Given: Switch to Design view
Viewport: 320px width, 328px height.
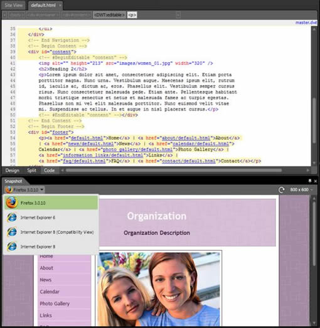Looking at the screenshot, I should tap(12, 171).
